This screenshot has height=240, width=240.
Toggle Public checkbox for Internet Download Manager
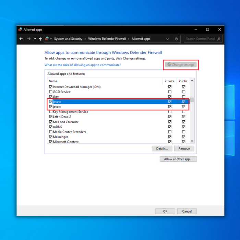184,87
